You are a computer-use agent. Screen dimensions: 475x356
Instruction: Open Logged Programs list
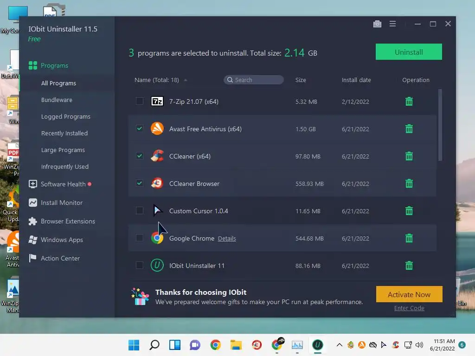coord(66,116)
